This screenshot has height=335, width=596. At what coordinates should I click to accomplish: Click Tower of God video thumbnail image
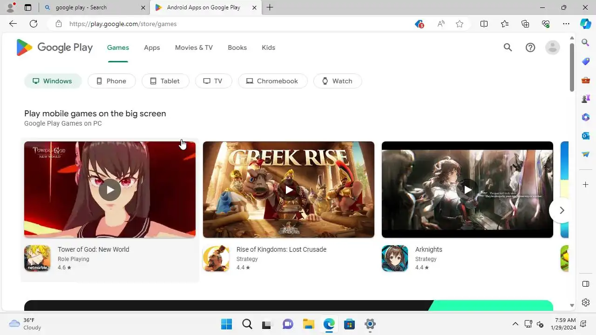[110, 190]
